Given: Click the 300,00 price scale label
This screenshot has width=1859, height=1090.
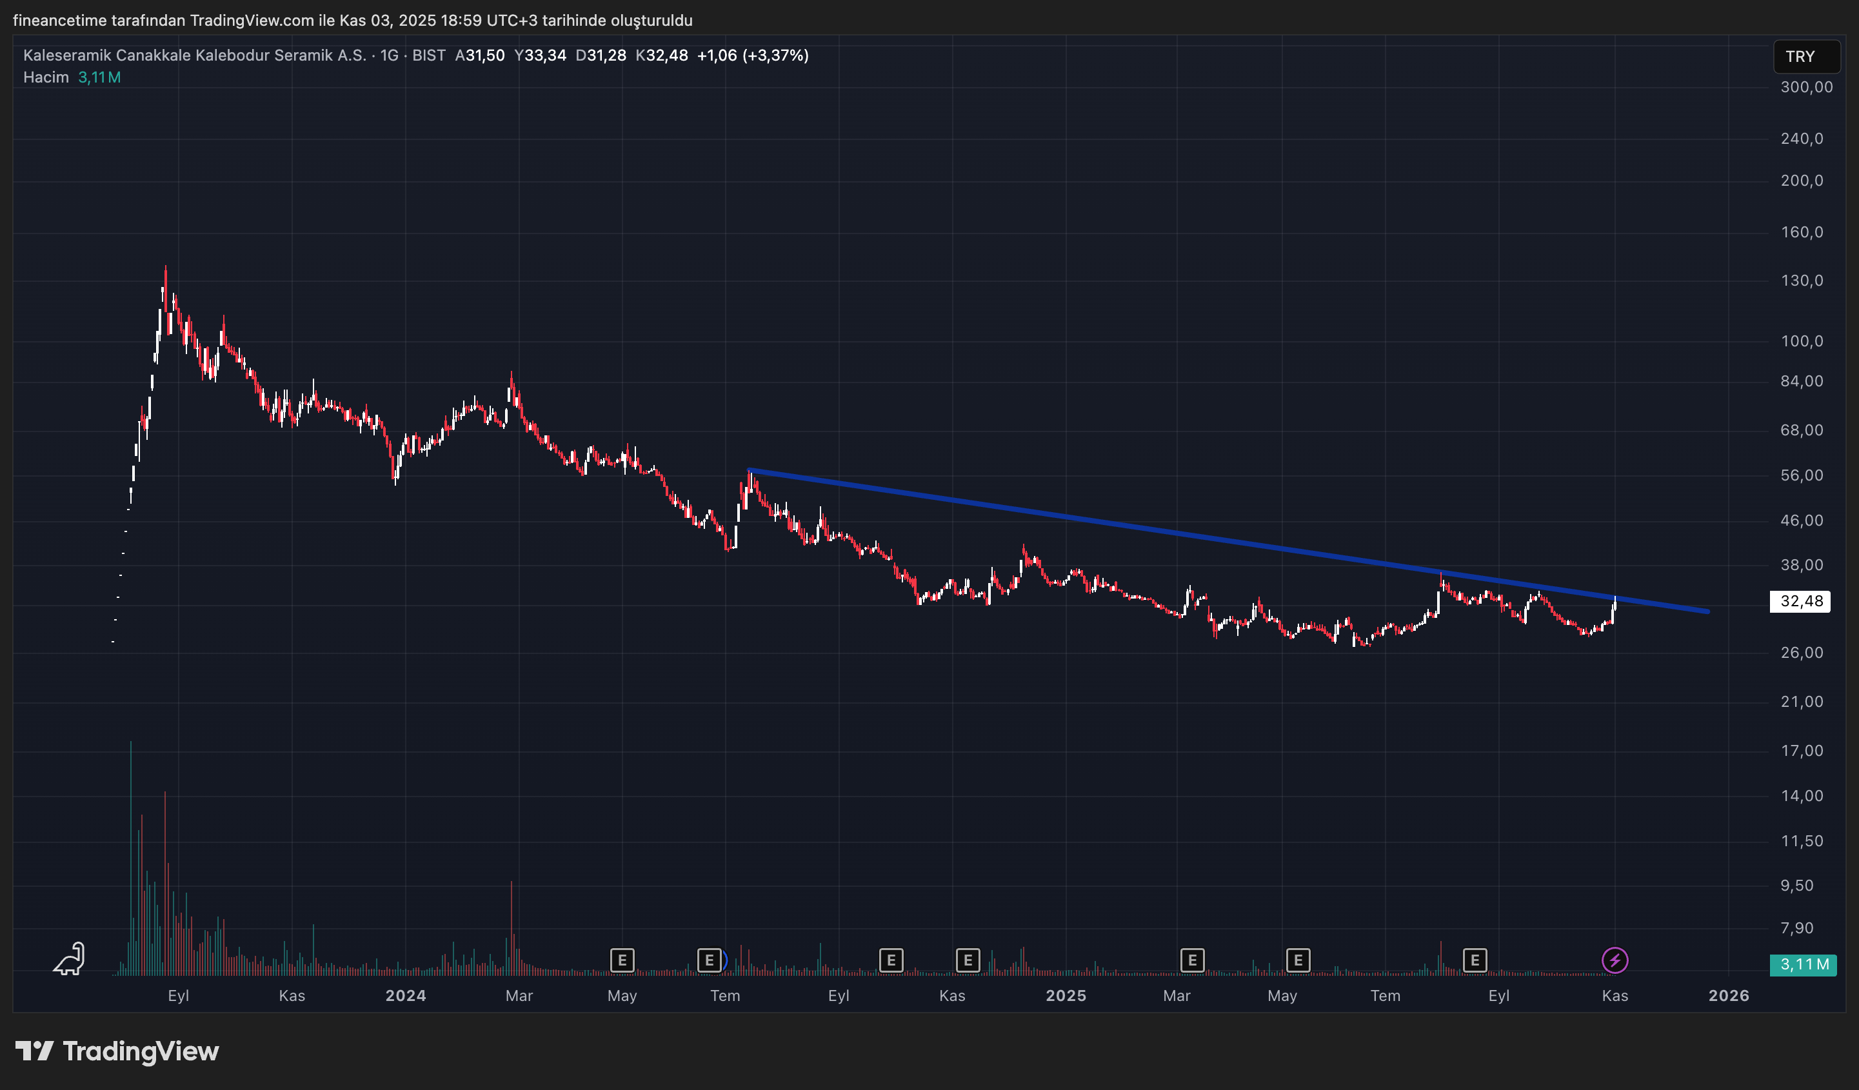Looking at the screenshot, I should click(1806, 87).
